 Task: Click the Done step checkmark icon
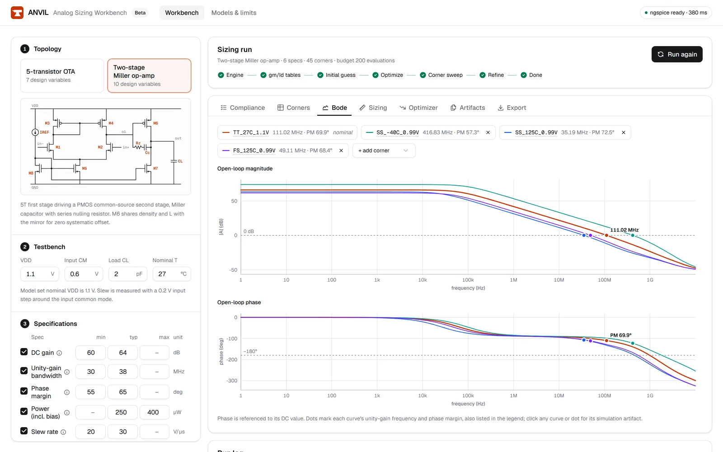(x=524, y=75)
